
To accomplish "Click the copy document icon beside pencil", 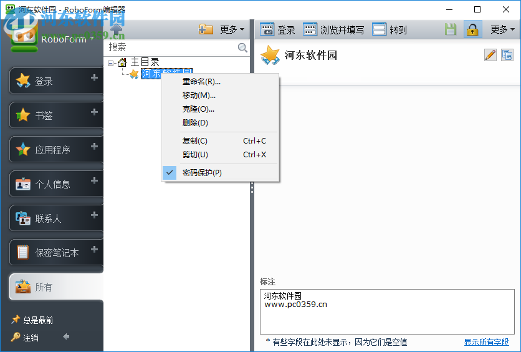I will pos(507,55).
